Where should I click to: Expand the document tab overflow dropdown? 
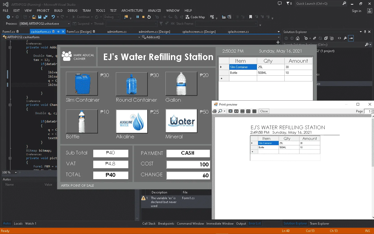click(x=279, y=32)
